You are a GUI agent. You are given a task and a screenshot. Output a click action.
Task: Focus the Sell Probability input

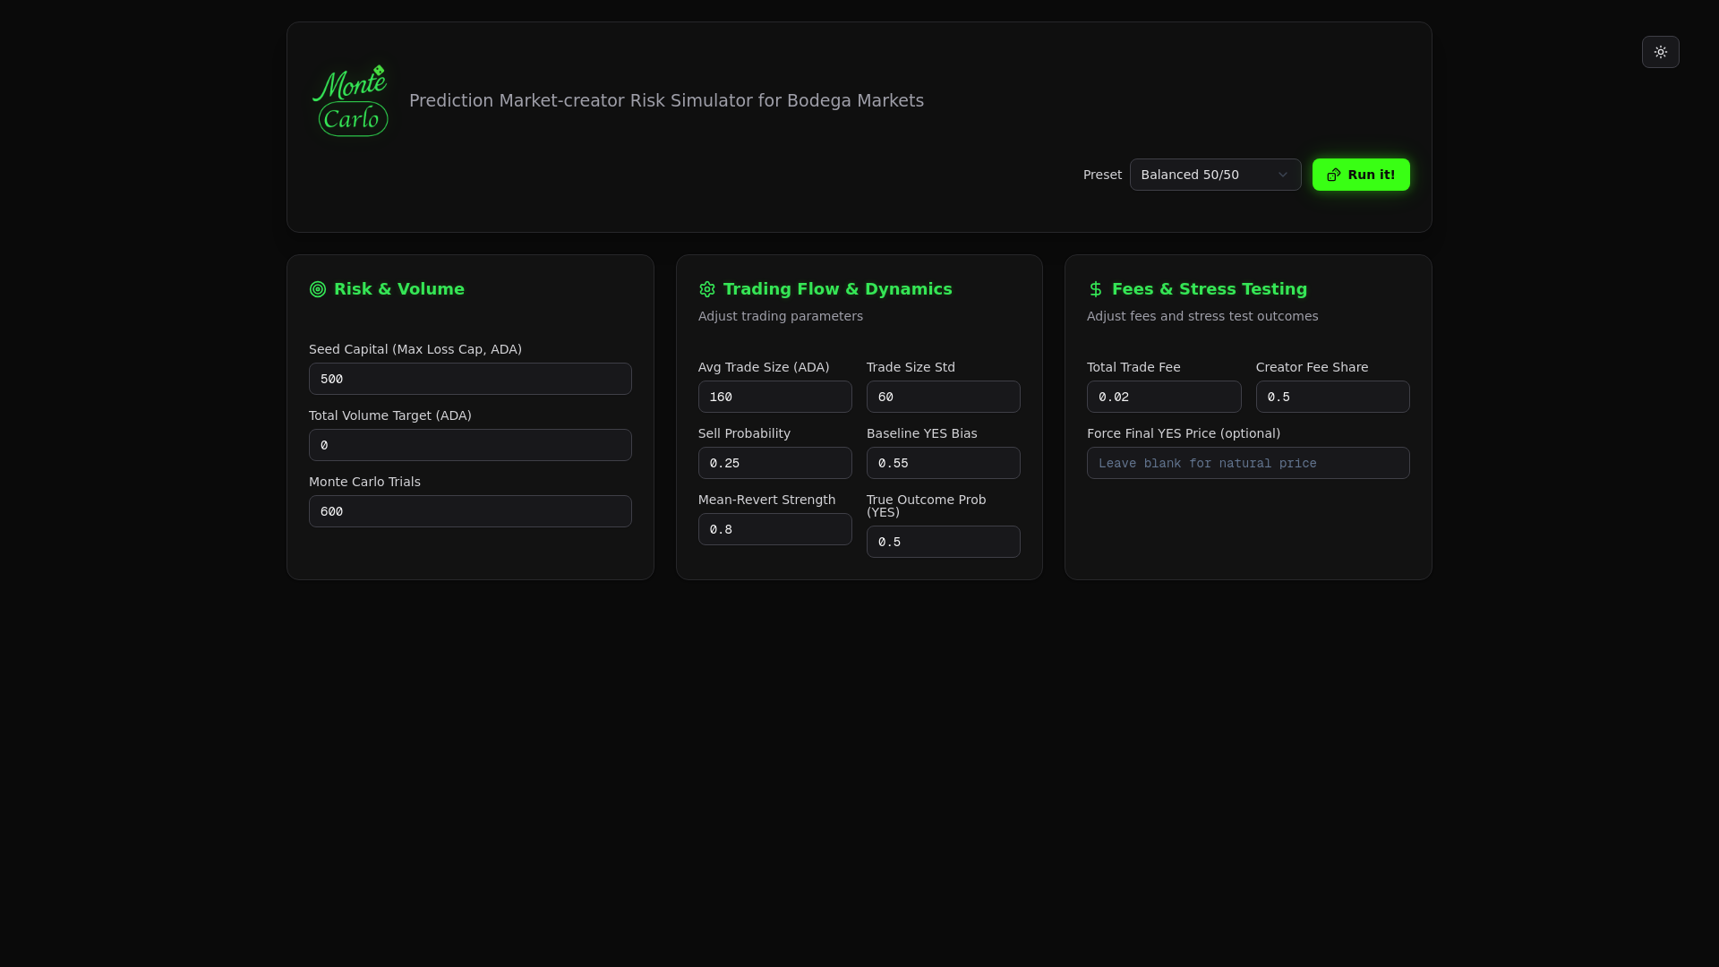coord(774,463)
